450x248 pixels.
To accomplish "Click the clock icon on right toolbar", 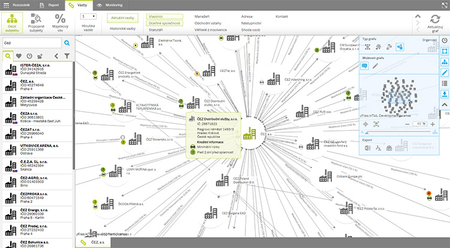I will tap(445, 40).
